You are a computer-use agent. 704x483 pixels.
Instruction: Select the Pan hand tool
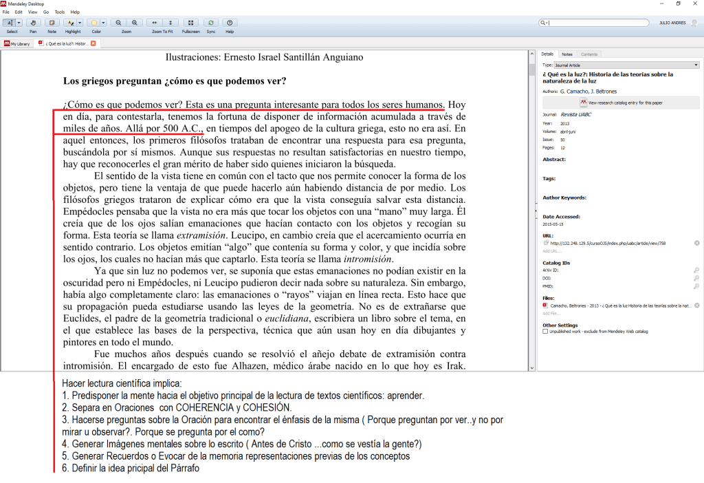click(33, 23)
